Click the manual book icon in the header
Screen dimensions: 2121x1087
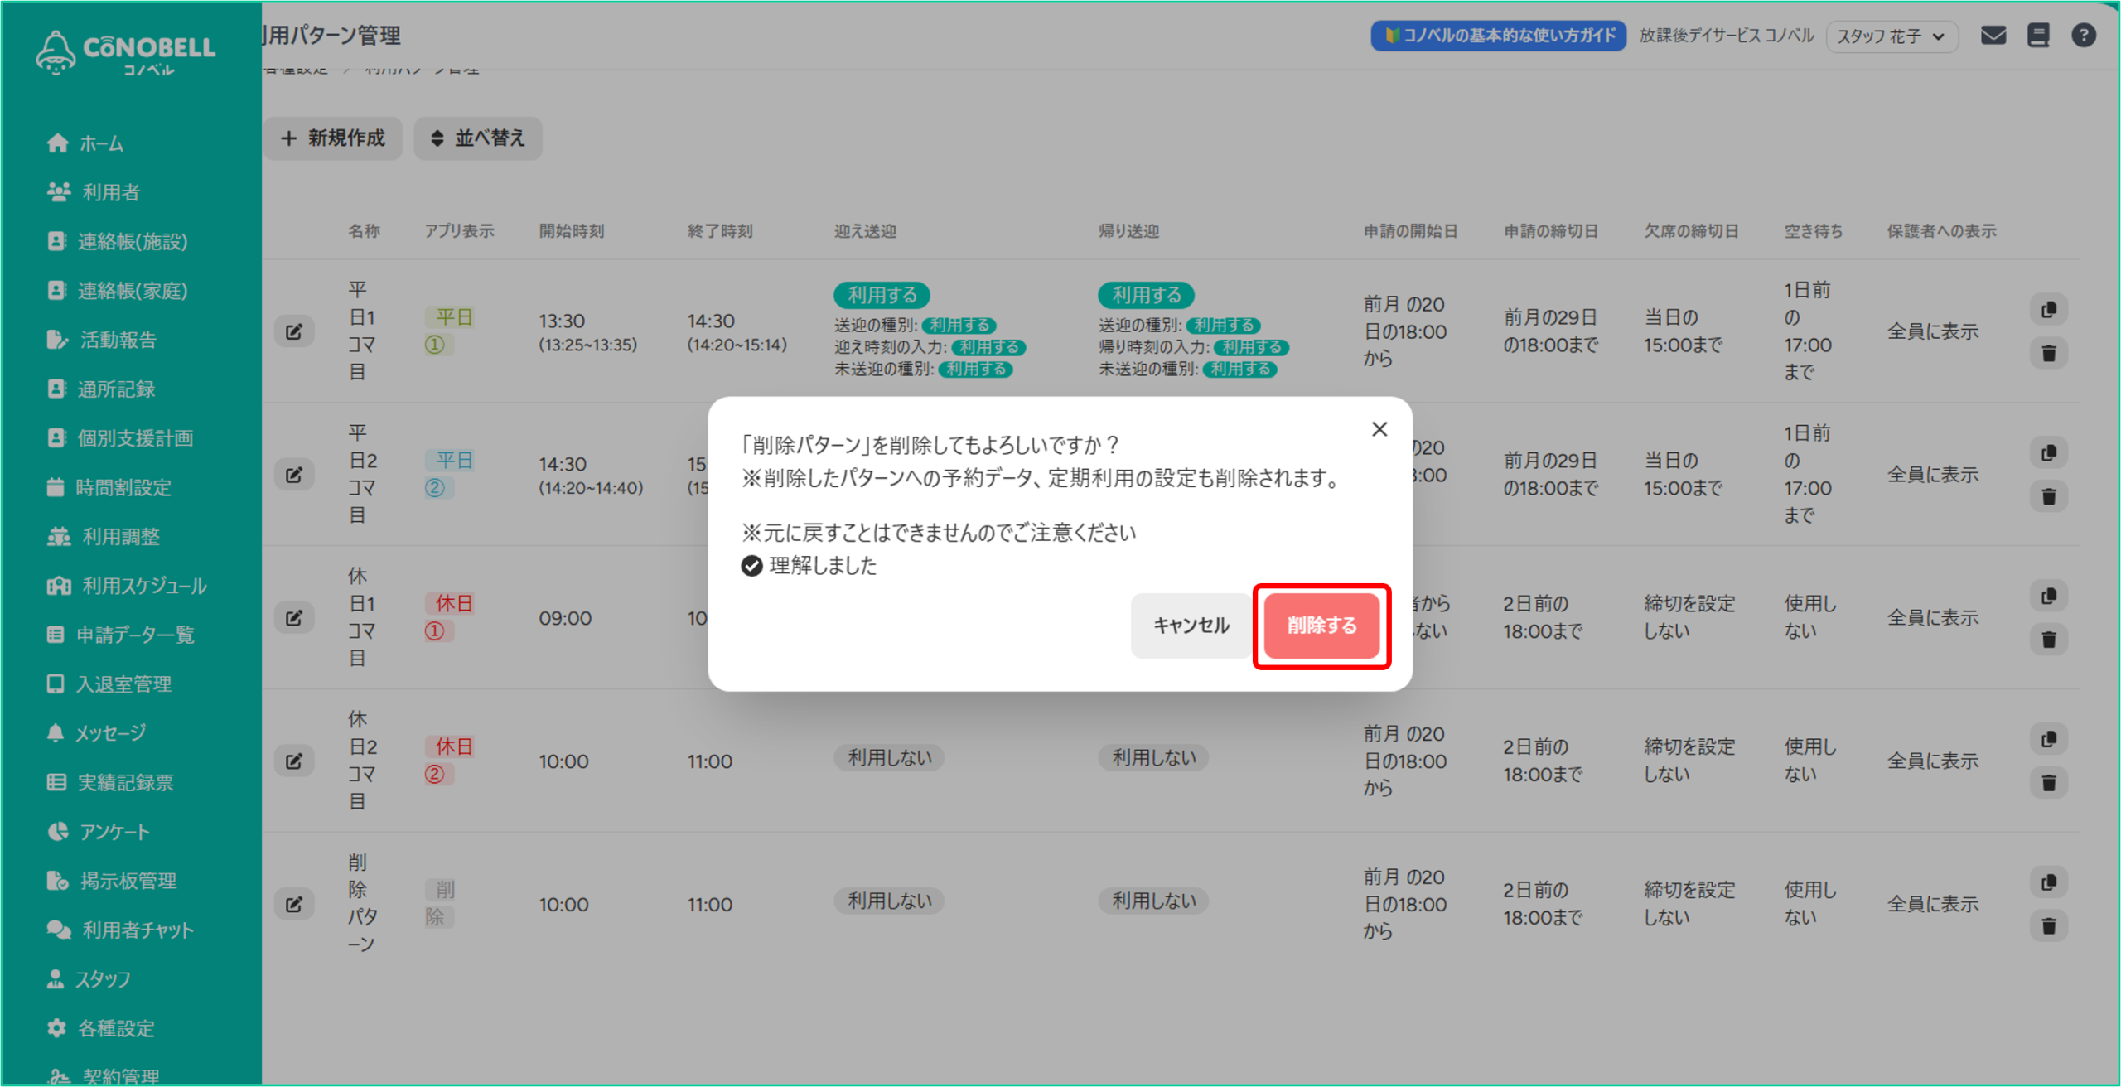[x=2038, y=36]
